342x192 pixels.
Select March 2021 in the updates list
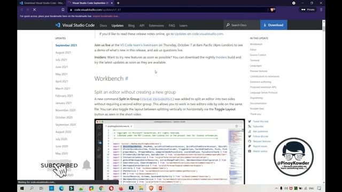tap(63, 89)
